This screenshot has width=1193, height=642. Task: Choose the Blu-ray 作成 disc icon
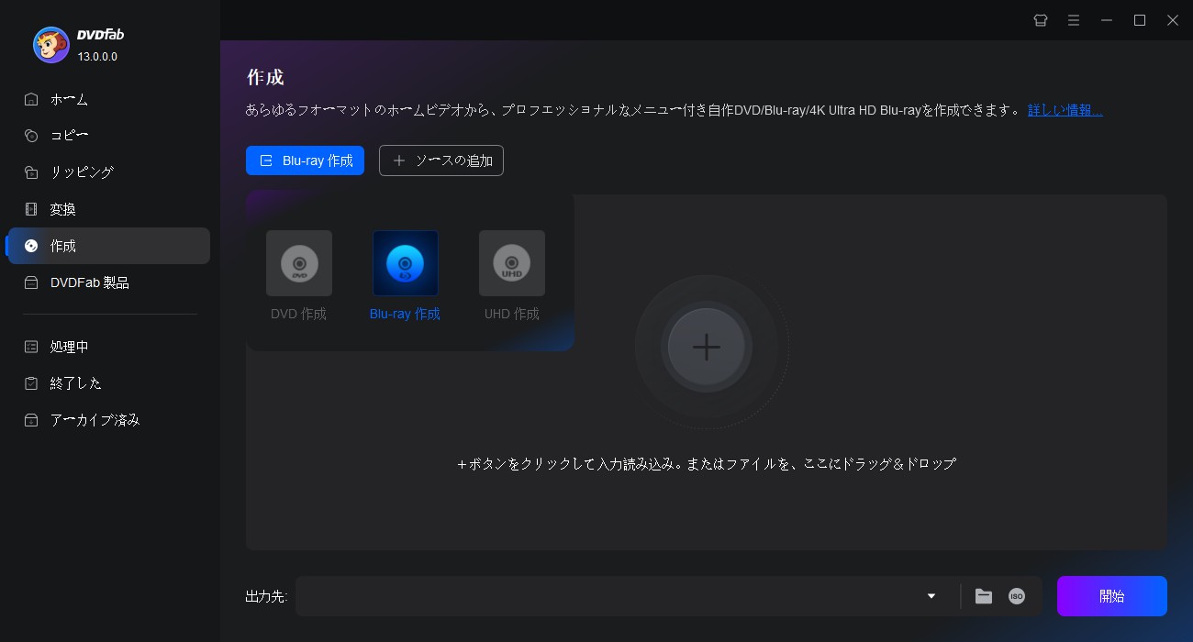tap(406, 263)
